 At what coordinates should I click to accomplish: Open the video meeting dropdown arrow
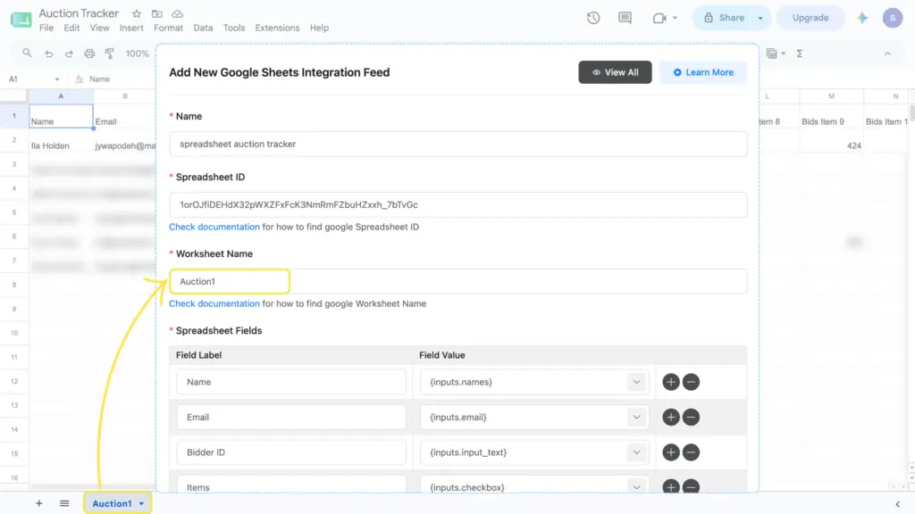675,18
